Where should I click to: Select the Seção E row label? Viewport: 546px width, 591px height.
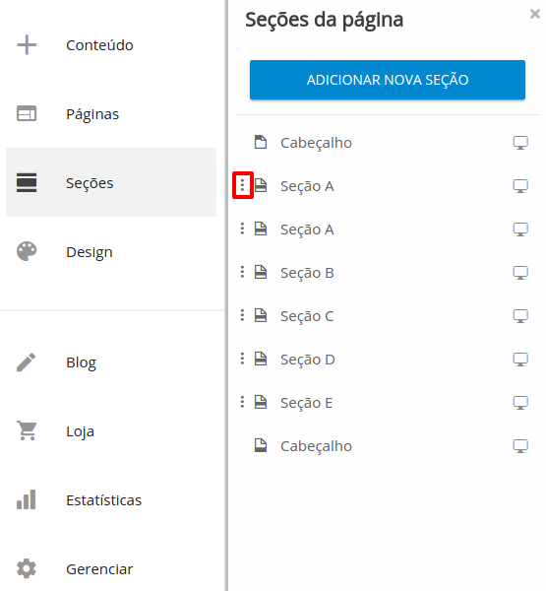(307, 403)
